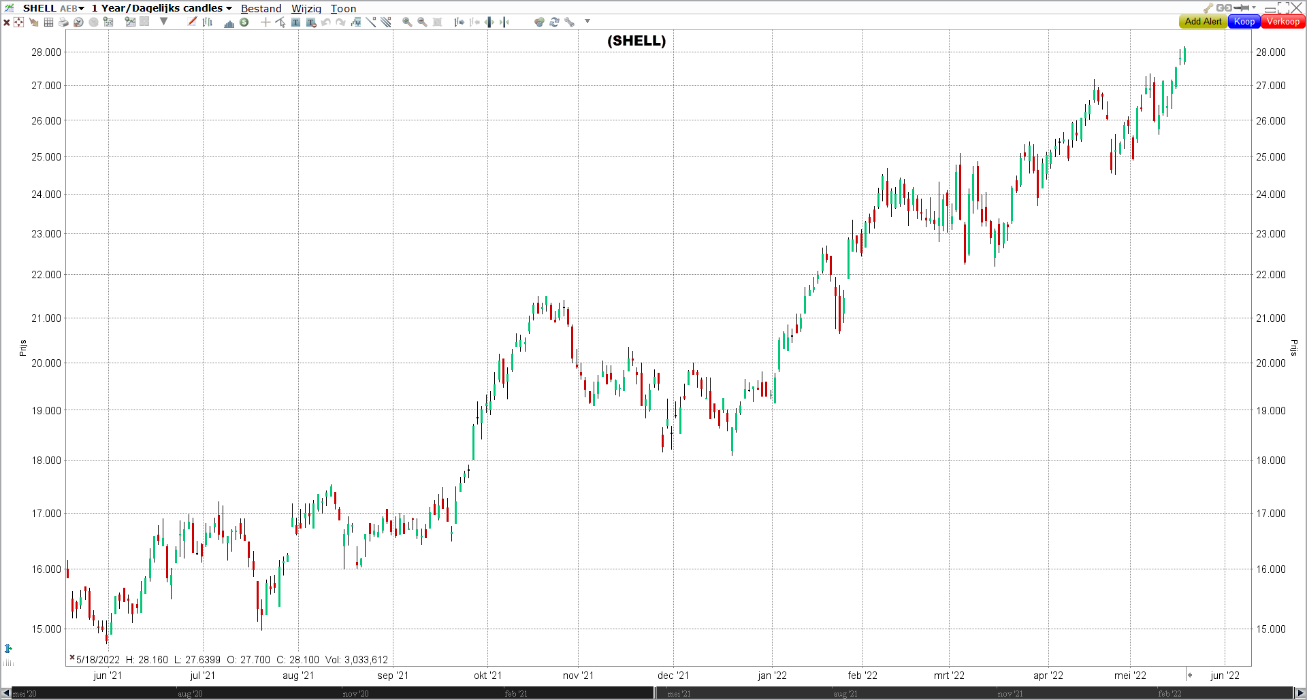The height and width of the screenshot is (700, 1307).
Task: Click the green dollar sign icon
Action: click(x=244, y=22)
